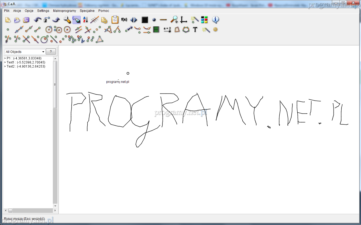
Task: Select the Text 'T' tool
Action: (x=195, y=29)
